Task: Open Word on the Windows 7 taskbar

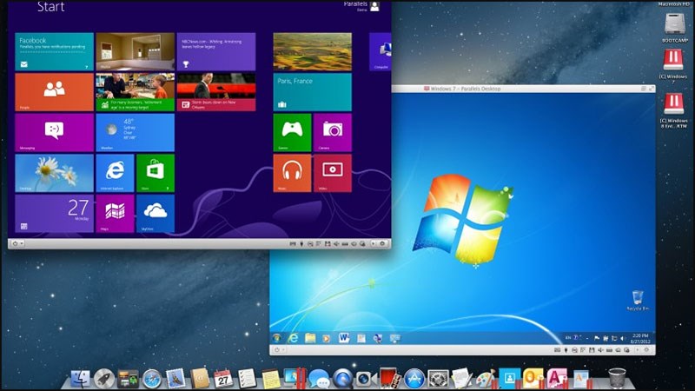Action: (x=344, y=338)
